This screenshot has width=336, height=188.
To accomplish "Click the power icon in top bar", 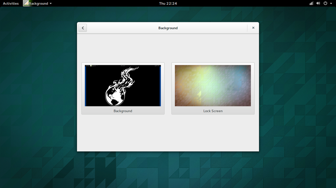I will (325, 3).
